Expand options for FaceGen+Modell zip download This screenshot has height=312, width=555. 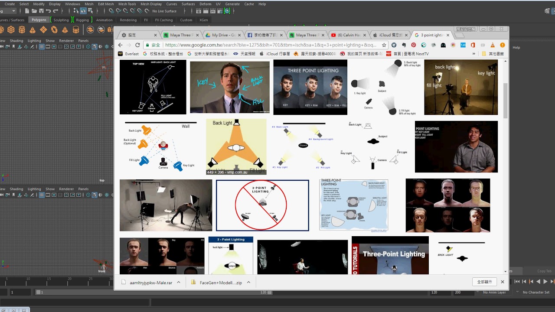[248, 282]
